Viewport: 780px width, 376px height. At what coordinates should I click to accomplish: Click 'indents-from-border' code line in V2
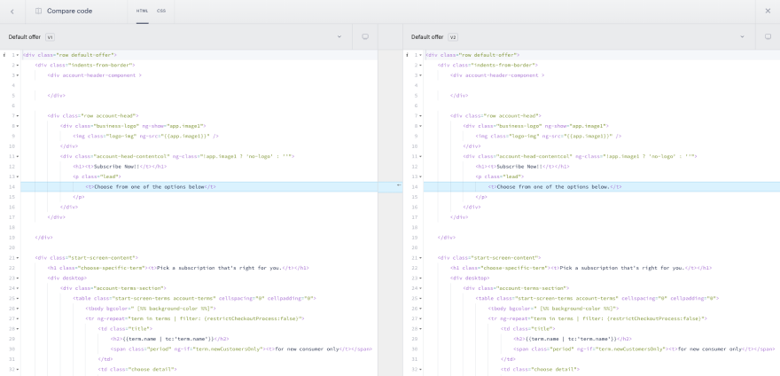(x=486, y=66)
